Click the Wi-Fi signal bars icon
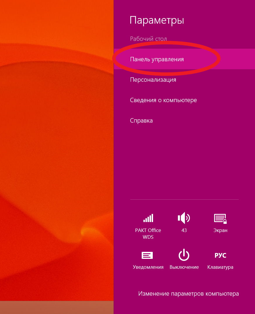255x314 pixels. [x=148, y=218]
